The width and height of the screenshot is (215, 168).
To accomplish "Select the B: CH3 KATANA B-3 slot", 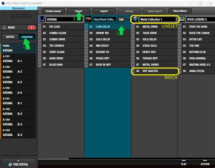I will (x=19, y=122).
